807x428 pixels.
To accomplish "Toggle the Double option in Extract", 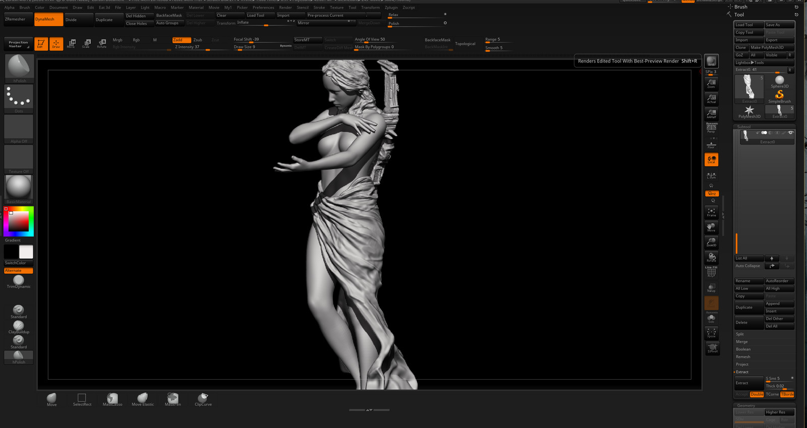I will (x=757, y=394).
